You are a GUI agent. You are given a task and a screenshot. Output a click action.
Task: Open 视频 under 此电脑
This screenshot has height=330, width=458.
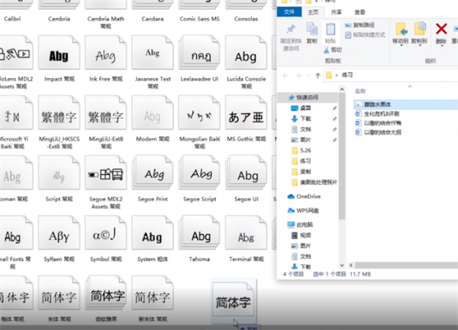[x=305, y=235]
